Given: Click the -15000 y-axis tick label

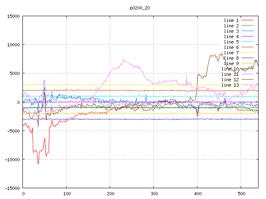Looking at the screenshot, I should [x=11, y=188].
